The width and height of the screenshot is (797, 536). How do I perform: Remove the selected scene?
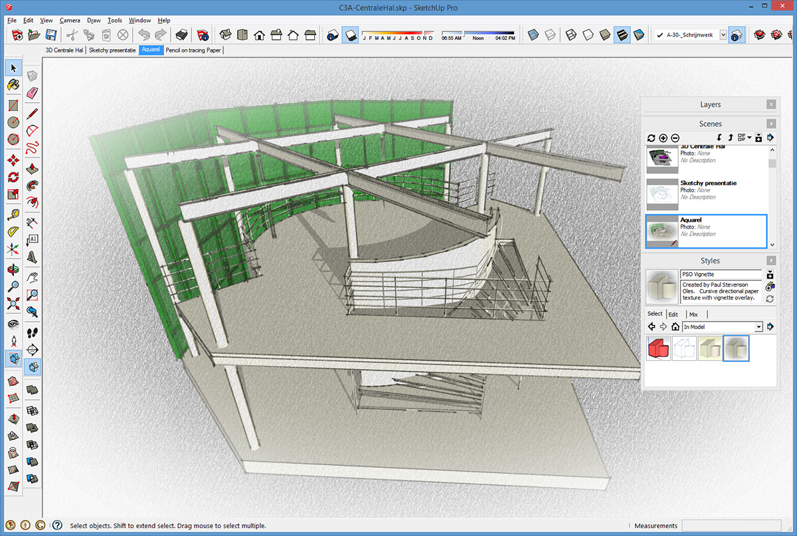675,138
